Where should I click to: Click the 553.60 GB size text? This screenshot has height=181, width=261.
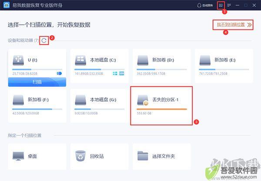144,113
